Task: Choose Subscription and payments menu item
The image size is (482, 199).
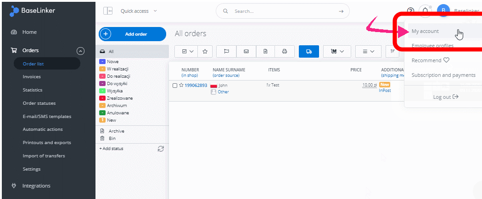Action: [x=443, y=75]
